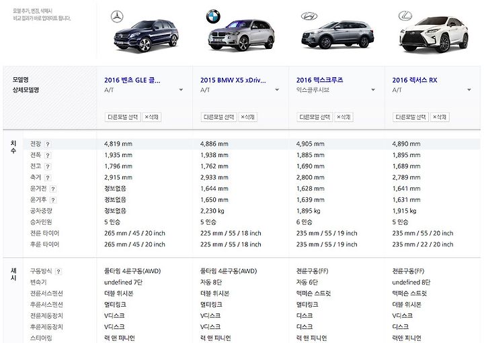484x343 pixels.
Task: Delete the 렉서스 RX column with ×삭제
Action: 440,117
